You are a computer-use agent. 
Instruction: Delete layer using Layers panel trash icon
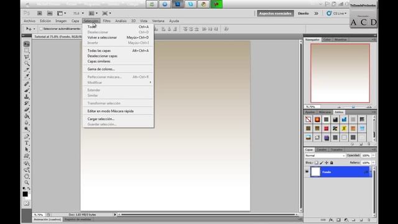click(369, 220)
